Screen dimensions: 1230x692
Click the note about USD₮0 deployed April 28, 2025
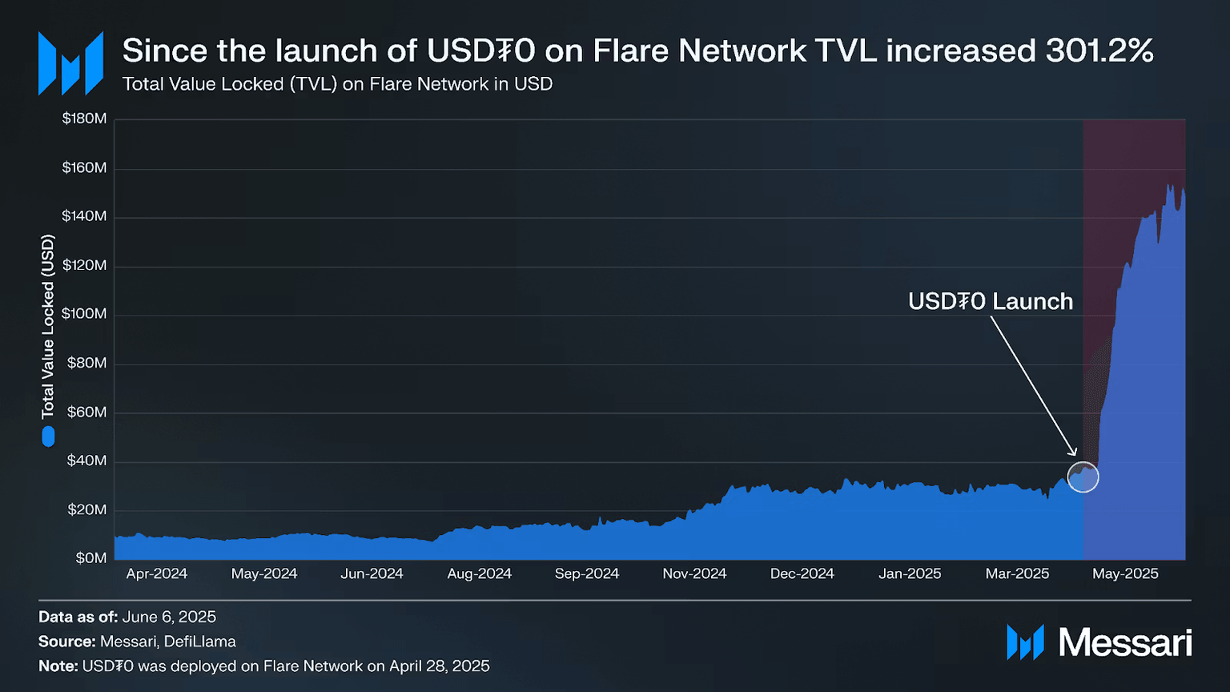[264, 666]
